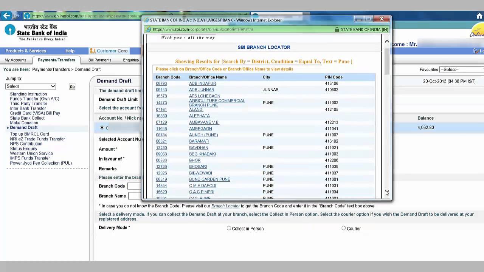Open the NPS Contribution link

[26, 144]
